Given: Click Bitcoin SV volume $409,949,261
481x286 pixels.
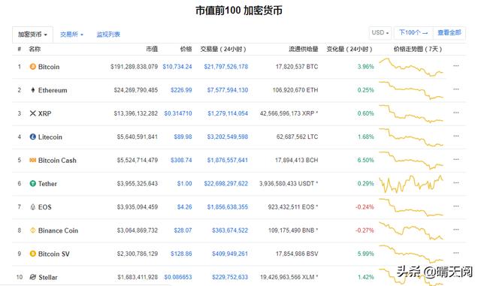Looking at the screenshot, I should point(230,254).
